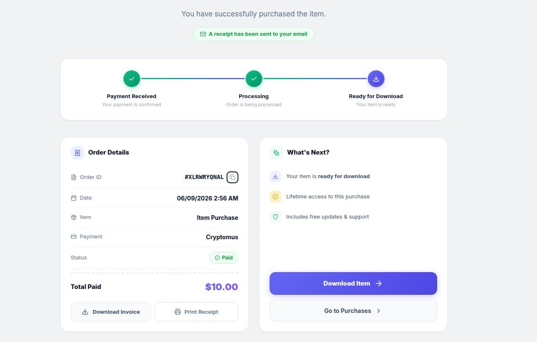Viewport: 537px width, 342px height.
Task: Click the $10.00 total paid amount
Action: pos(222,287)
